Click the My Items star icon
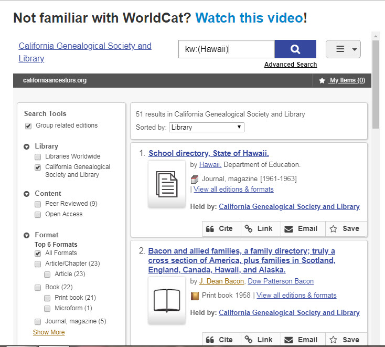 [322, 80]
